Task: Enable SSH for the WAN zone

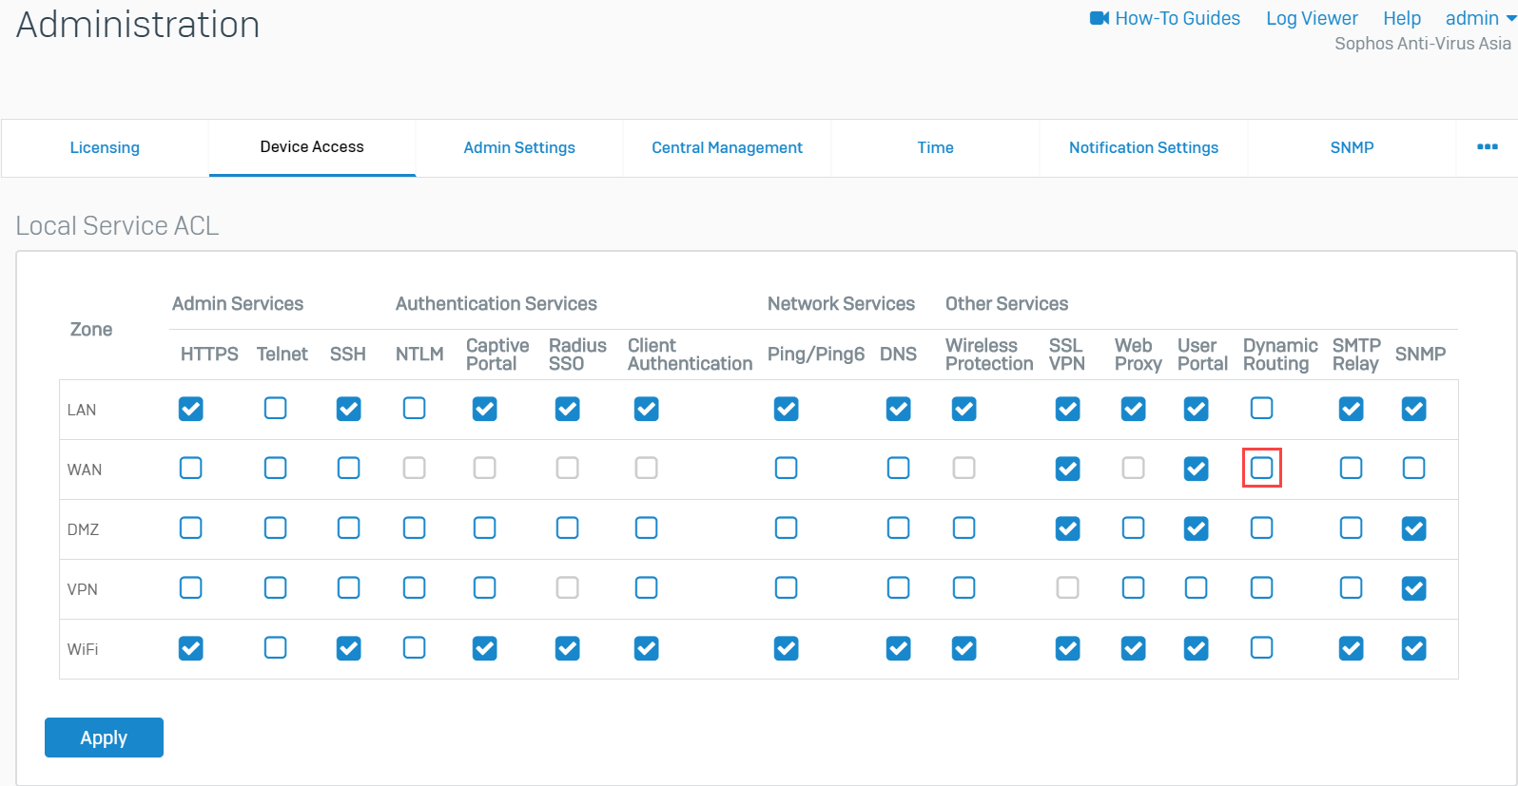Action: click(348, 469)
